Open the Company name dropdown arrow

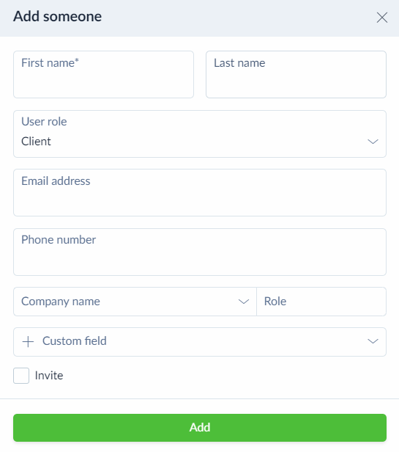coord(243,302)
